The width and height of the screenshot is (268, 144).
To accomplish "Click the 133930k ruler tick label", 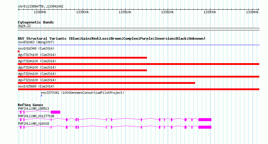I will point(210,12).
